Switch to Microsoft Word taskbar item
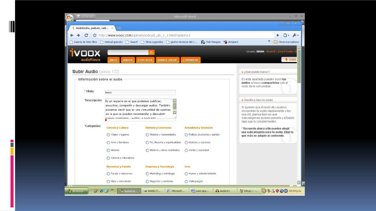Screen dimensions: 376x211 177,191
